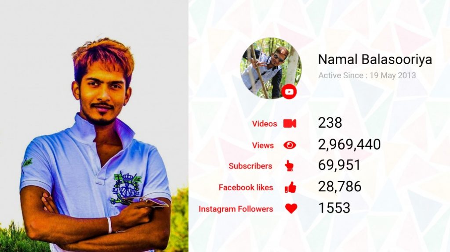Click the red video camera icon

(x=290, y=123)
